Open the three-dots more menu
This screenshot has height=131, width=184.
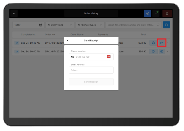156,13
